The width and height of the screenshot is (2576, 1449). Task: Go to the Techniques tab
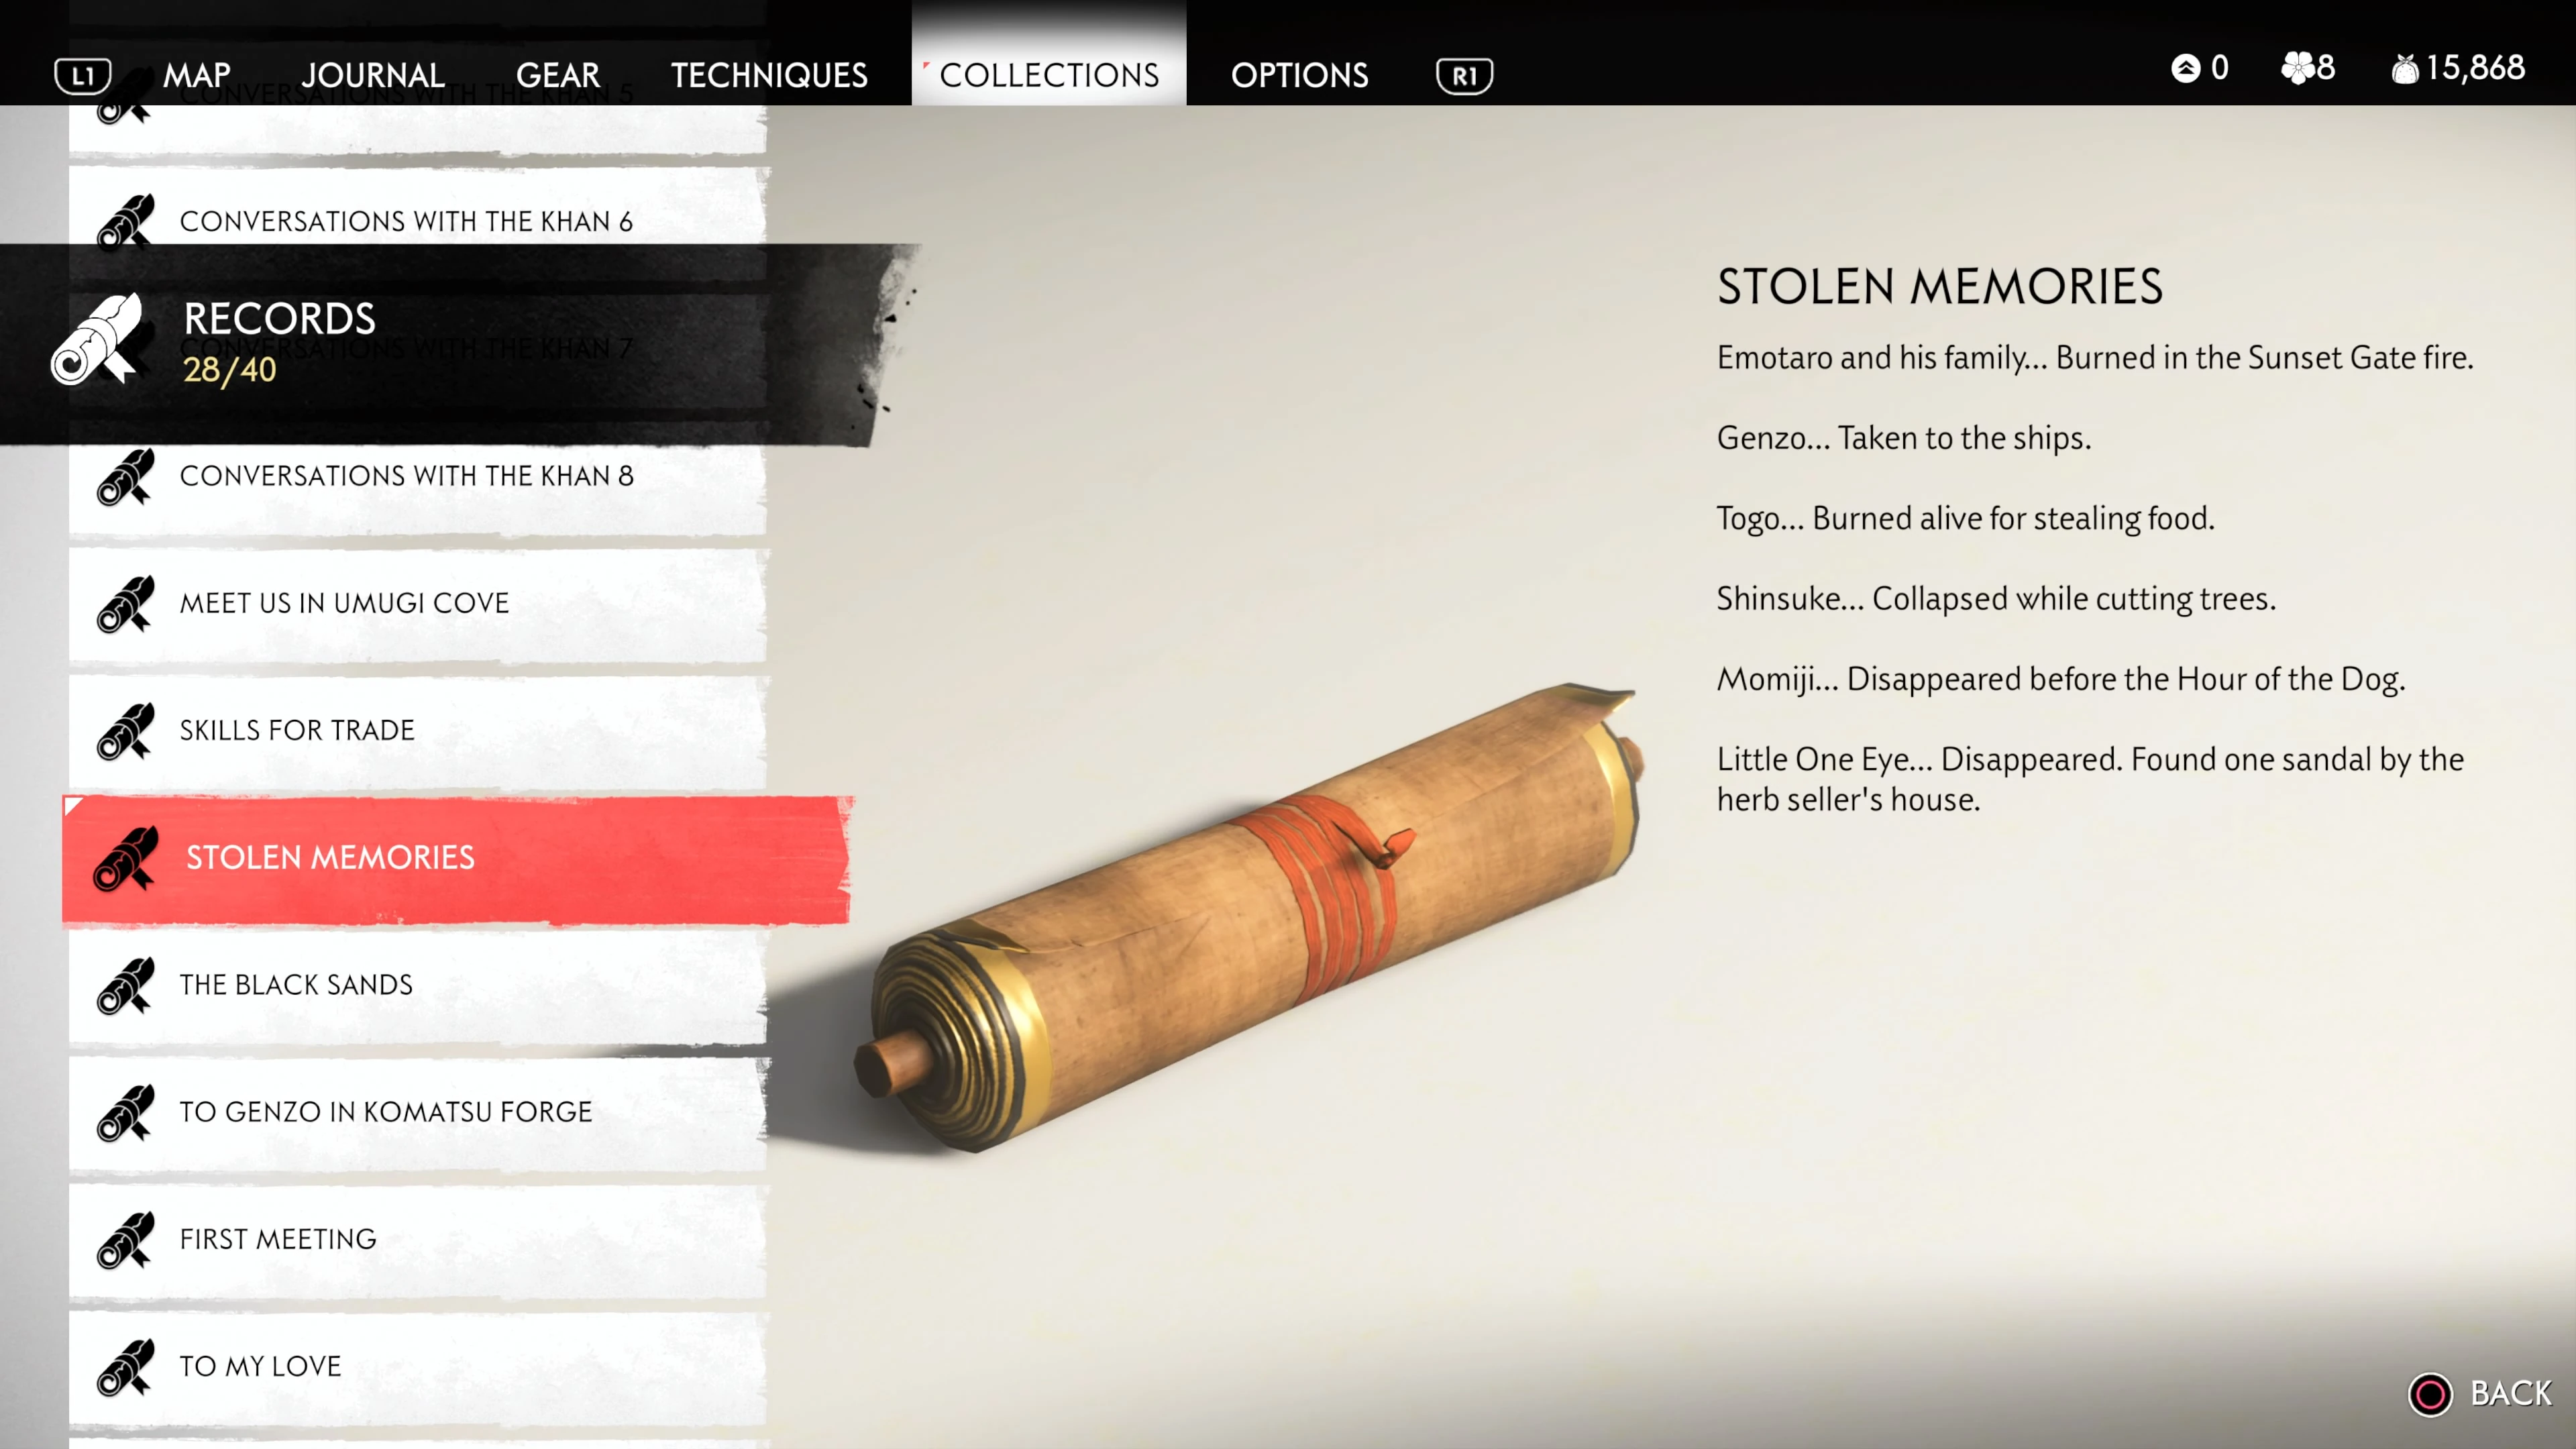(769, 75)
